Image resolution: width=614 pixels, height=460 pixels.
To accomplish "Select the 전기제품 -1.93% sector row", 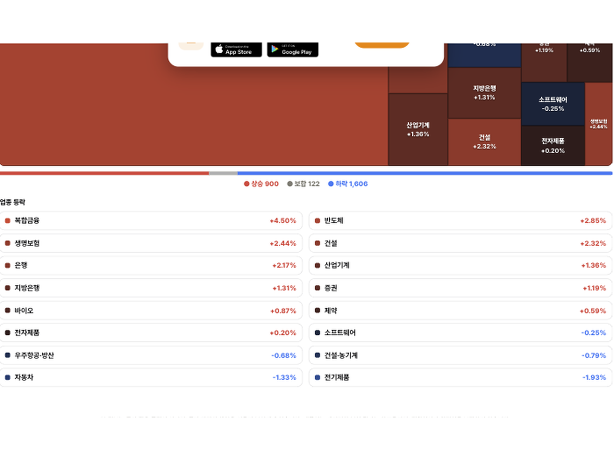I will click(x=460, y=378).
